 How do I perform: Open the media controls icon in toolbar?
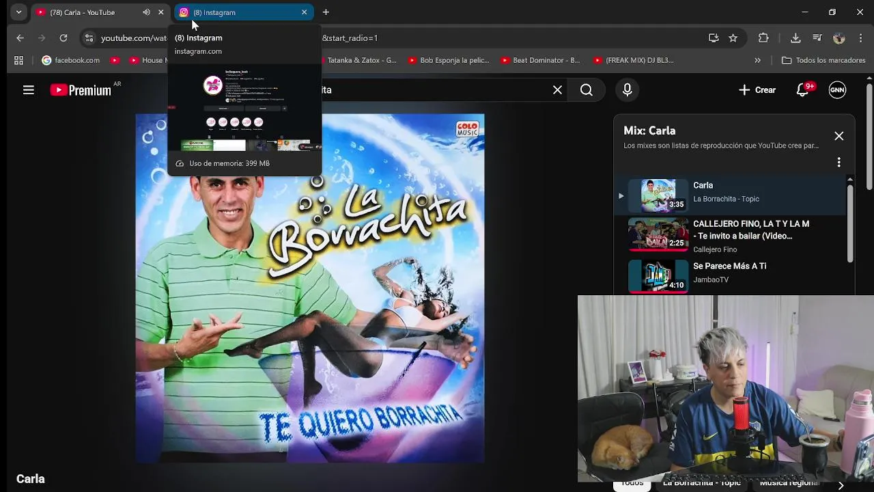pyautogui.click(x=817, y=38)
